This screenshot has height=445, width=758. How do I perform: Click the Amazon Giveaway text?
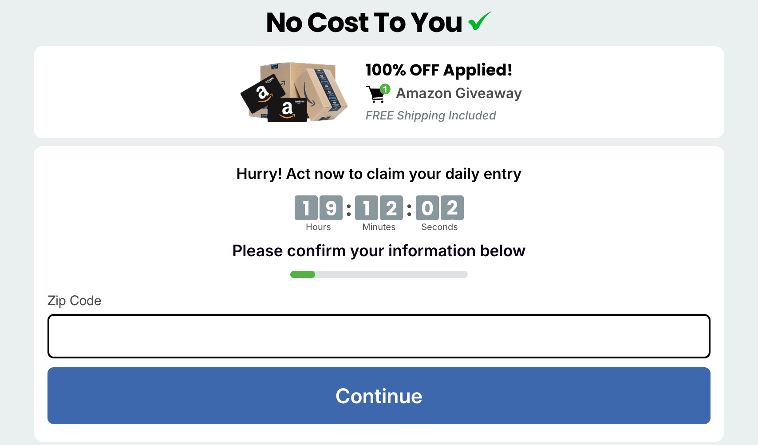pos(459,93)
